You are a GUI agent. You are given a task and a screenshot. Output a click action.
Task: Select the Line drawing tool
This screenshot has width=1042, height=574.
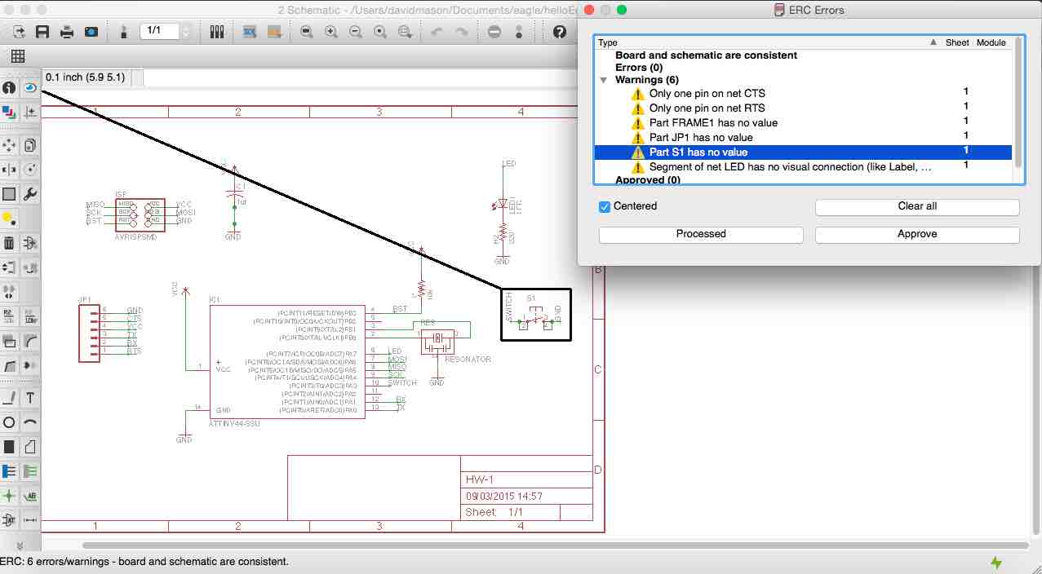click(x=9, y=398)
